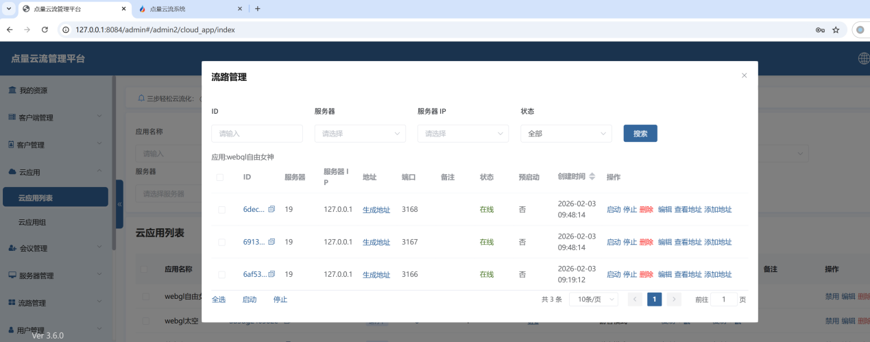Toggle the select-all checkbox in table header
The width and height of the screenshot is (870, 342).
(220, 178)
